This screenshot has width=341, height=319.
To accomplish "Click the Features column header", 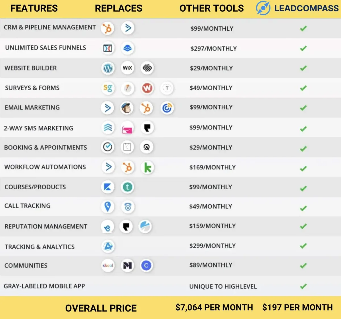I will (x=34, y=8).
